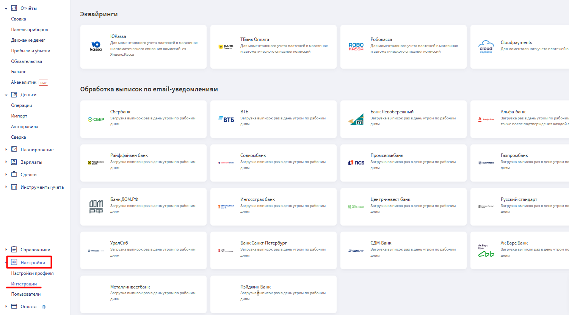Click the Банк Санкт-Петербург logo
This screenshot has width=569, height=315.
point(226,251)
